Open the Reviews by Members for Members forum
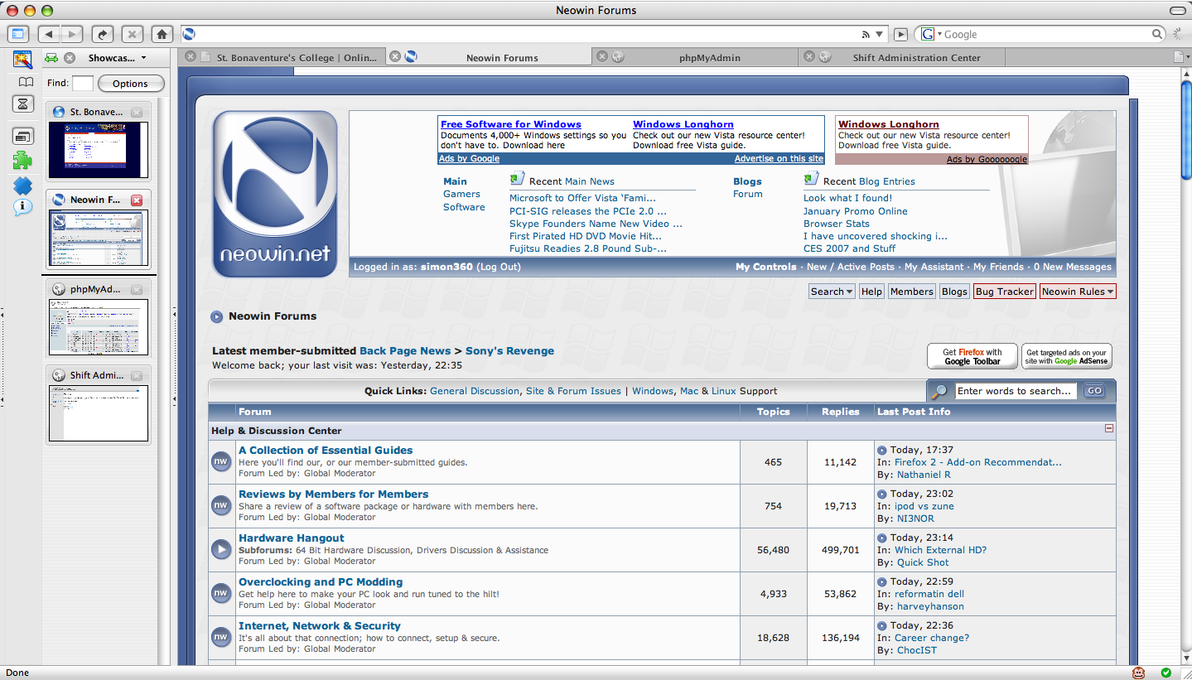Screen dimensions: 1192x680 tap(334, 494)
